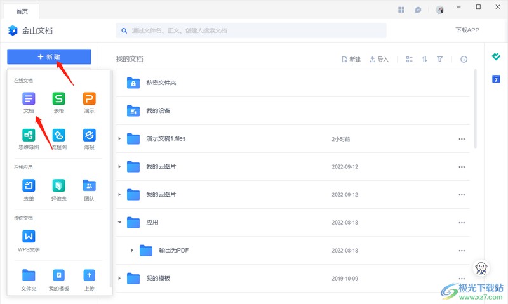Open the calendar sidebar icon
Screen dimensions: 508x304
[x=496, y=79]
